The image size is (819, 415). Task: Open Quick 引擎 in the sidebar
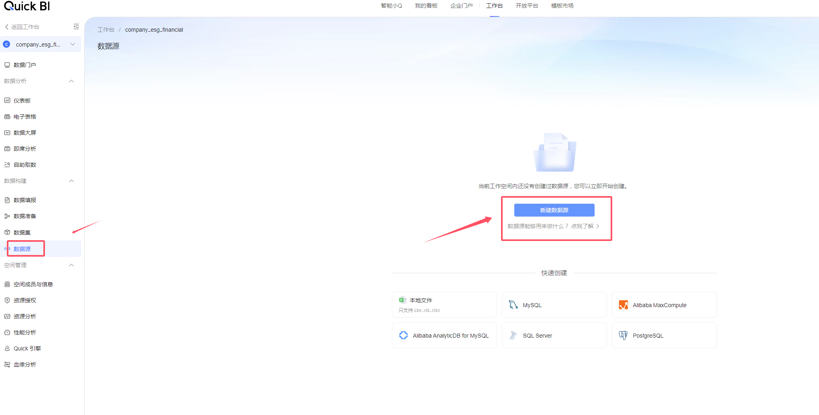(27, 348)
